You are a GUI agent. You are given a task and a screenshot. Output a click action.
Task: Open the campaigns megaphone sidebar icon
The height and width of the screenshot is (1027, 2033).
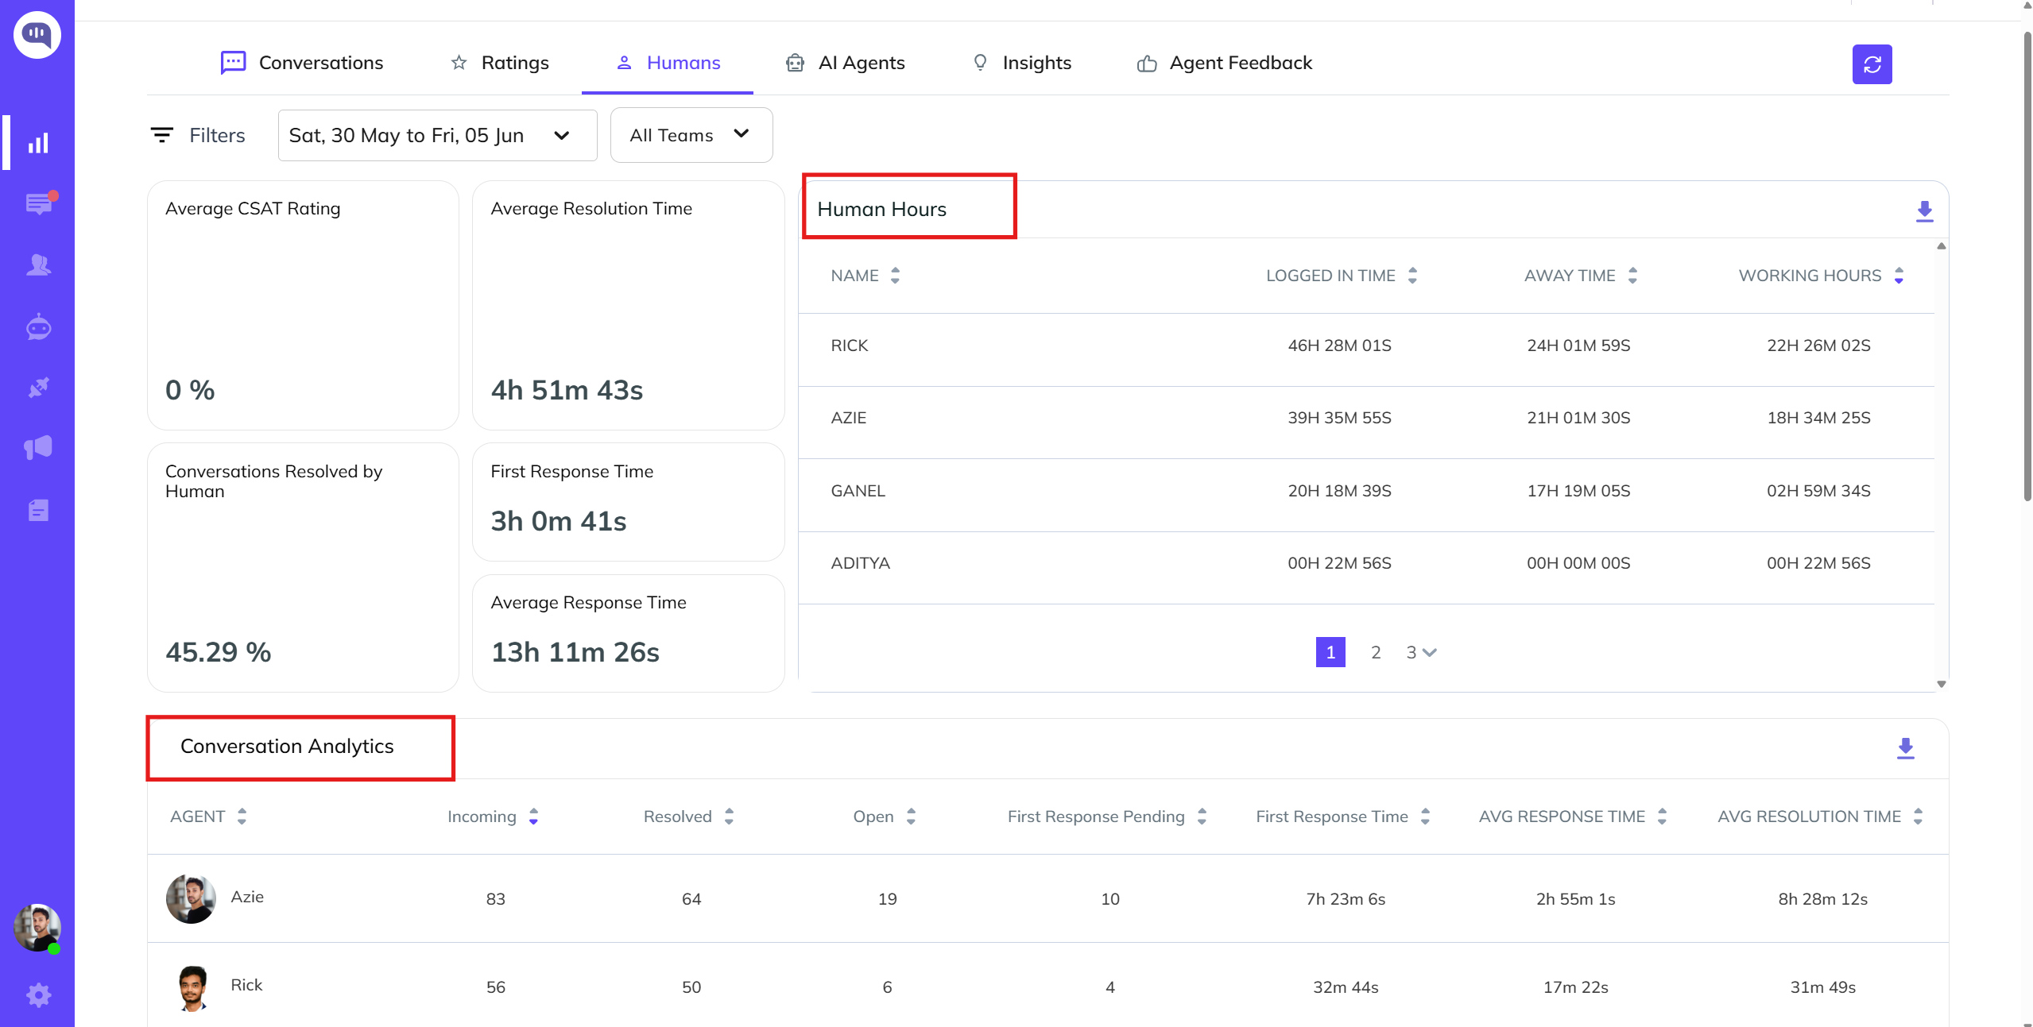pyautogui.click(x=38, y=448)
